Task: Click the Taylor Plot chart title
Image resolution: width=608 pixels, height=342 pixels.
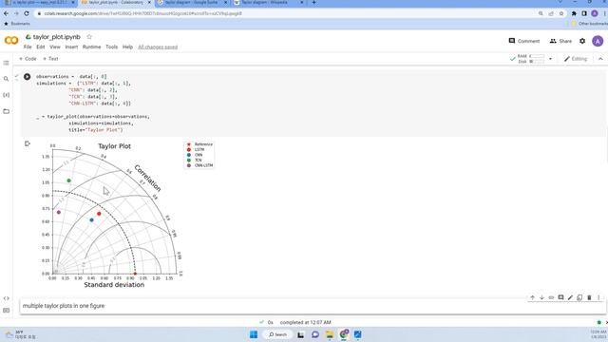Action: [114, 146]
